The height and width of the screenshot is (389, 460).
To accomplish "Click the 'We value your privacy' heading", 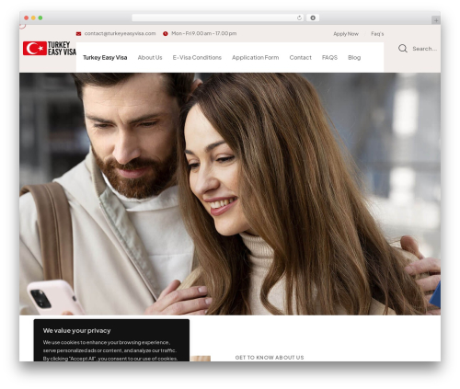I will click(76, 330).
